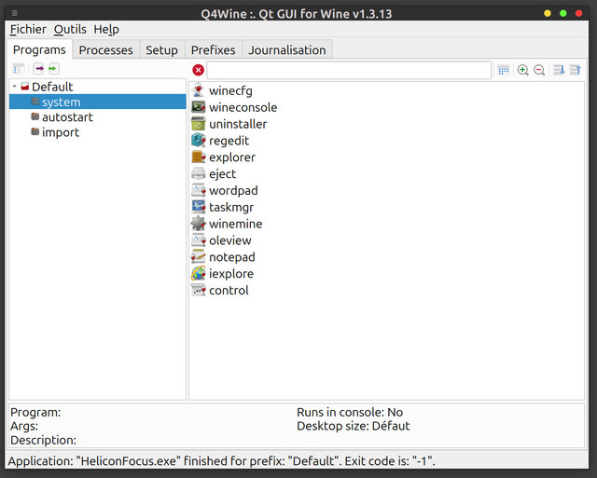Click the purple arrow expand-tree icon
This screenshot has width=597, height=478.
pyautogui.click(x=38, y=69)
